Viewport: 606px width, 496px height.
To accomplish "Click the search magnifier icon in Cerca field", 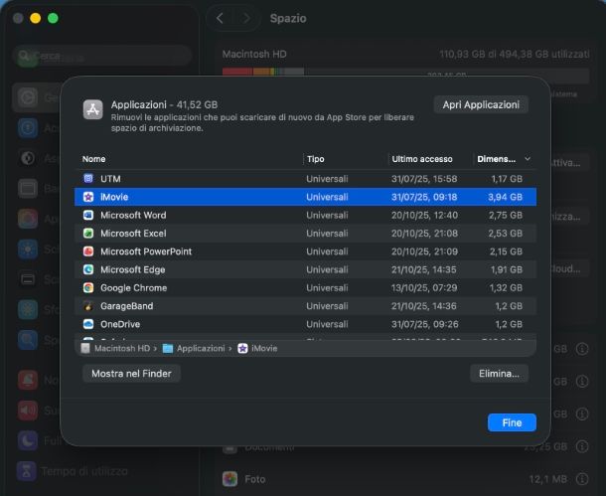I will 24,56.
